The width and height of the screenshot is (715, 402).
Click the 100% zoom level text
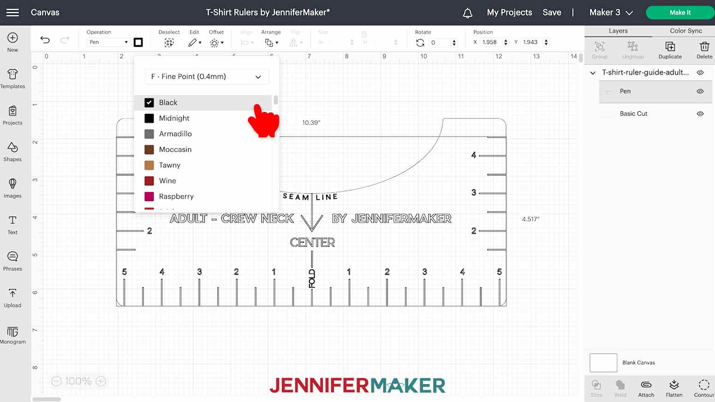pos(78,381)
